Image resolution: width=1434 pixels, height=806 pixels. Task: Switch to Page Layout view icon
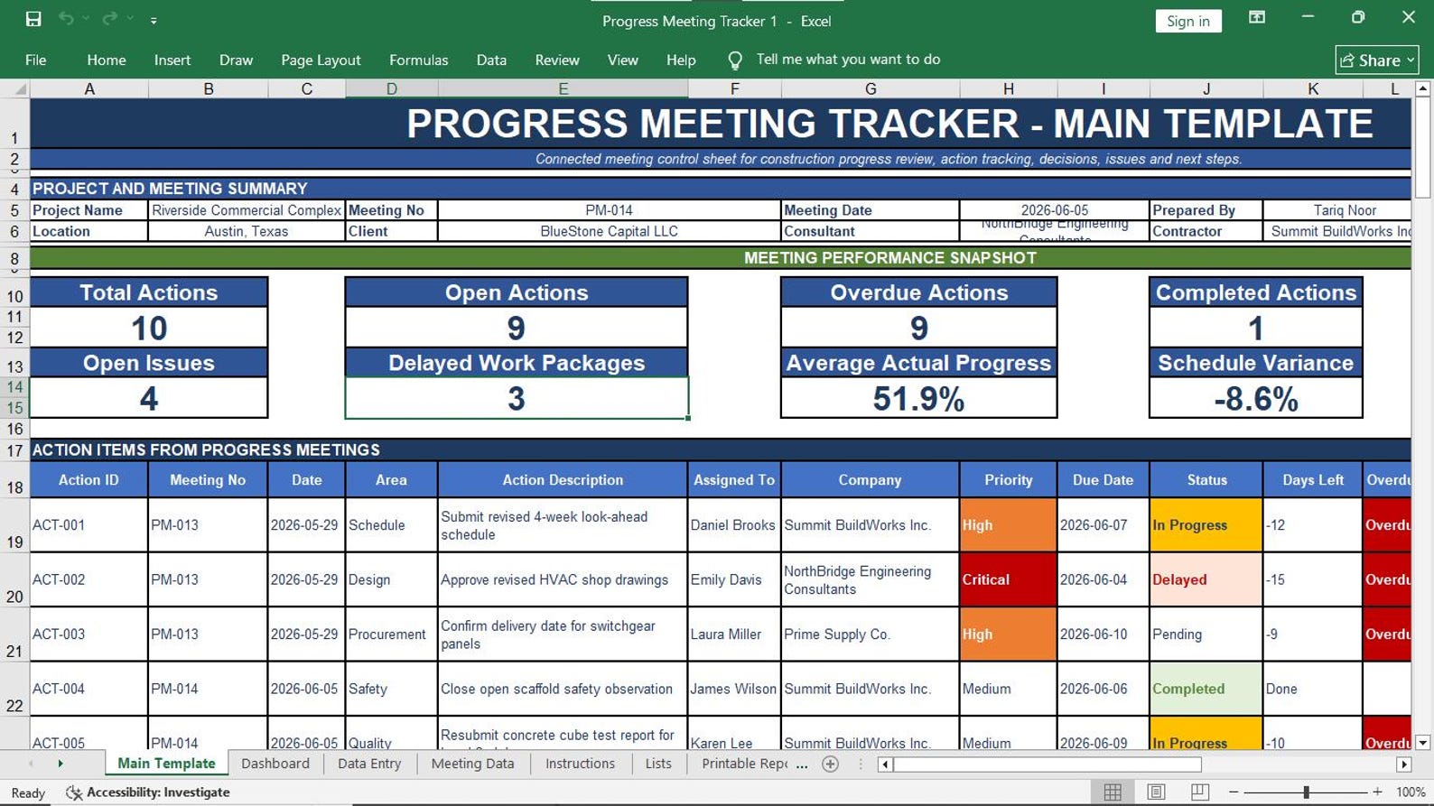point(1156,792)
